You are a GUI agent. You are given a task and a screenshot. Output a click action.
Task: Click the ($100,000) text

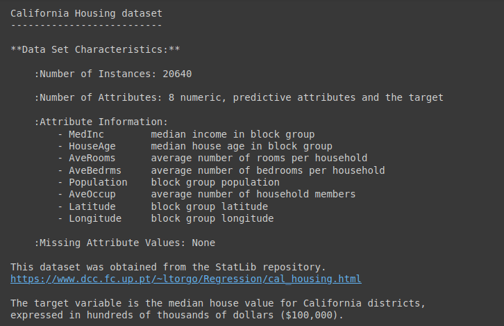coord(312,315)
